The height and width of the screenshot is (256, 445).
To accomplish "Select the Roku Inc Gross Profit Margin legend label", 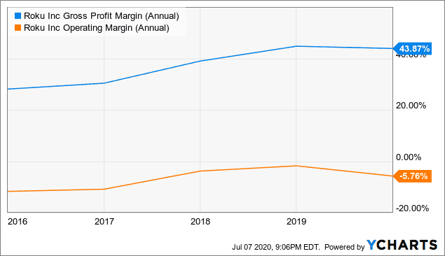I will (102, 16).
